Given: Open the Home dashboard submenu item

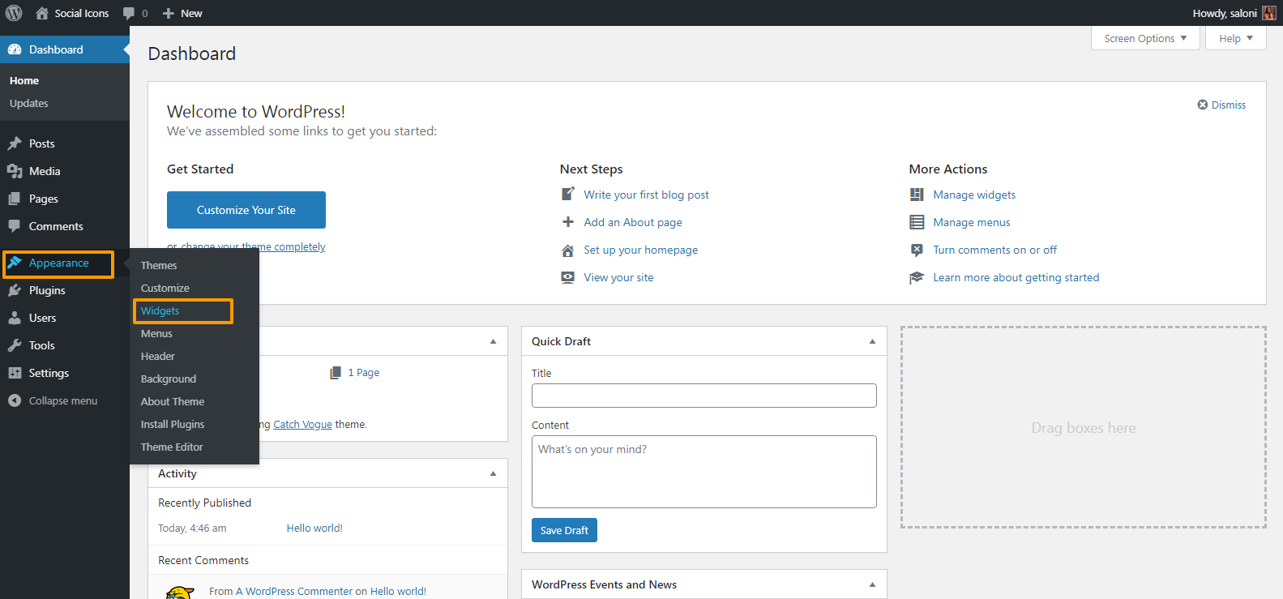Looking at the screenshot, I should 24,80.
